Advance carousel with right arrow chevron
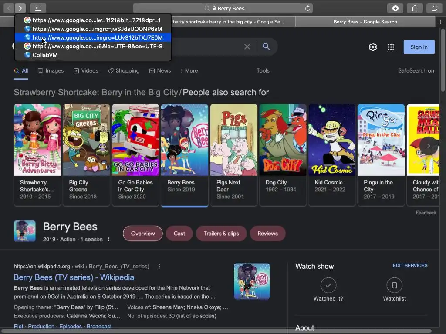The image size is (446, 334). pos(429,146)
